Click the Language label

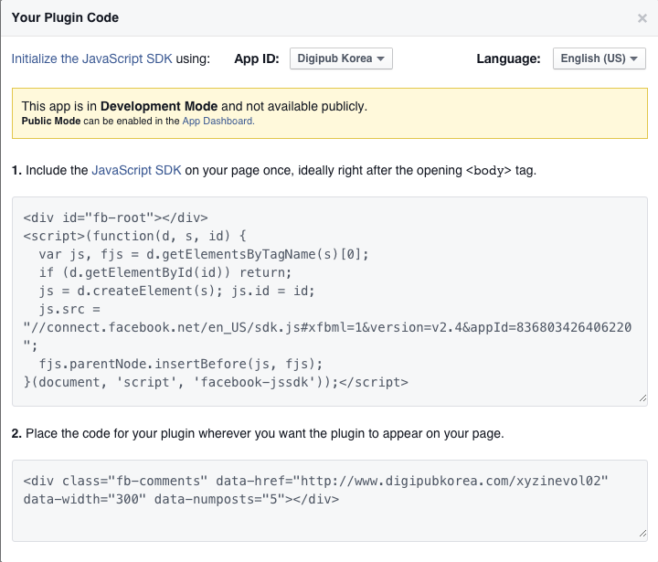[508, 58]
